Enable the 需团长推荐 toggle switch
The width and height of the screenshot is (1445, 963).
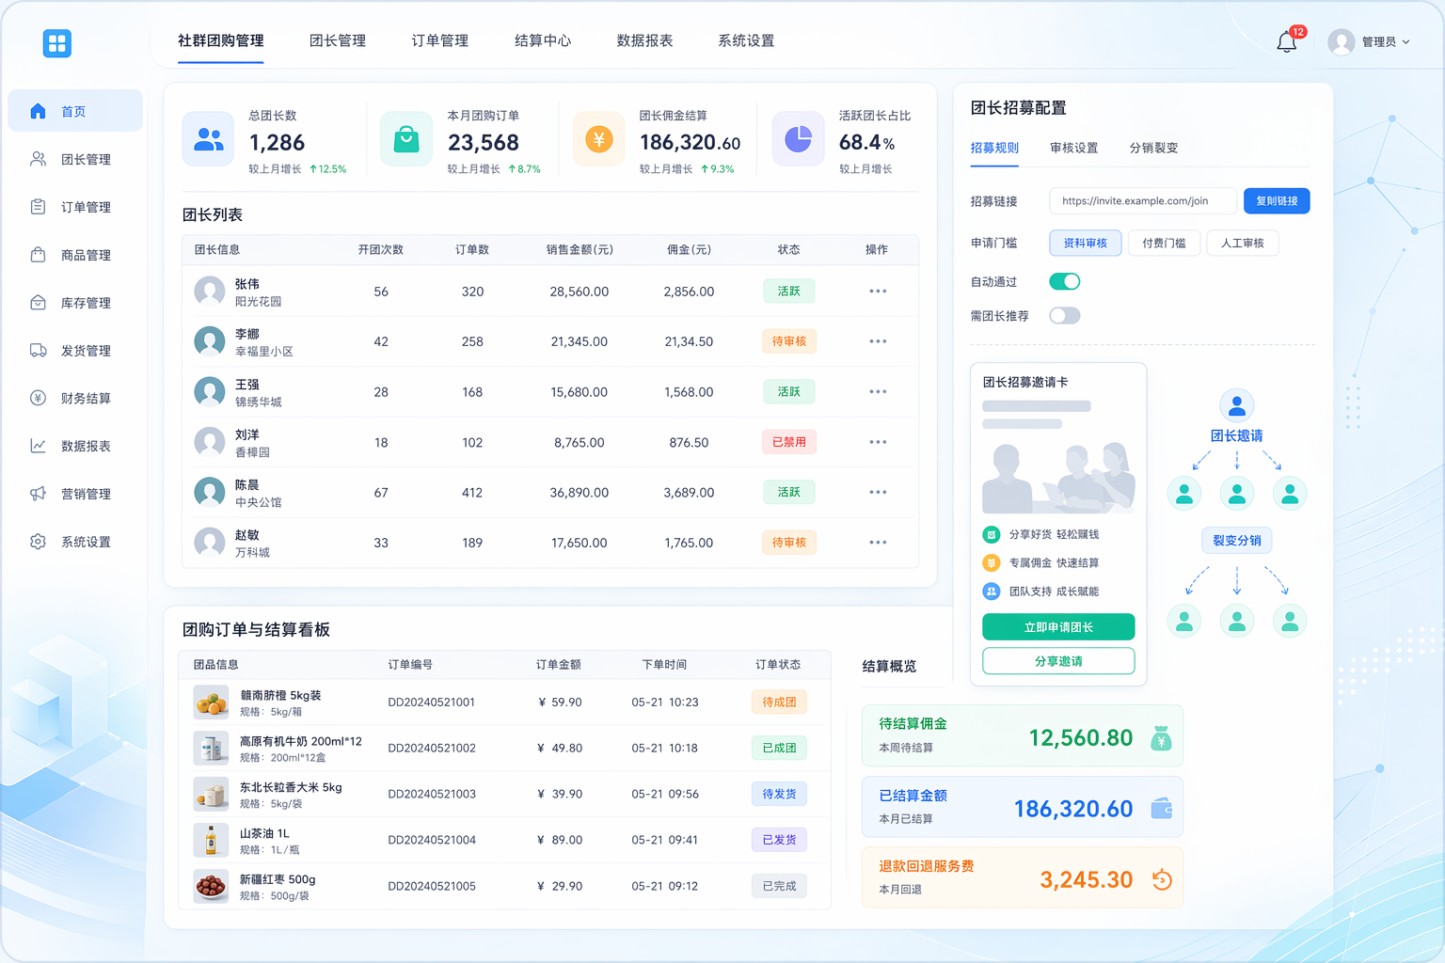point(1064,316)
